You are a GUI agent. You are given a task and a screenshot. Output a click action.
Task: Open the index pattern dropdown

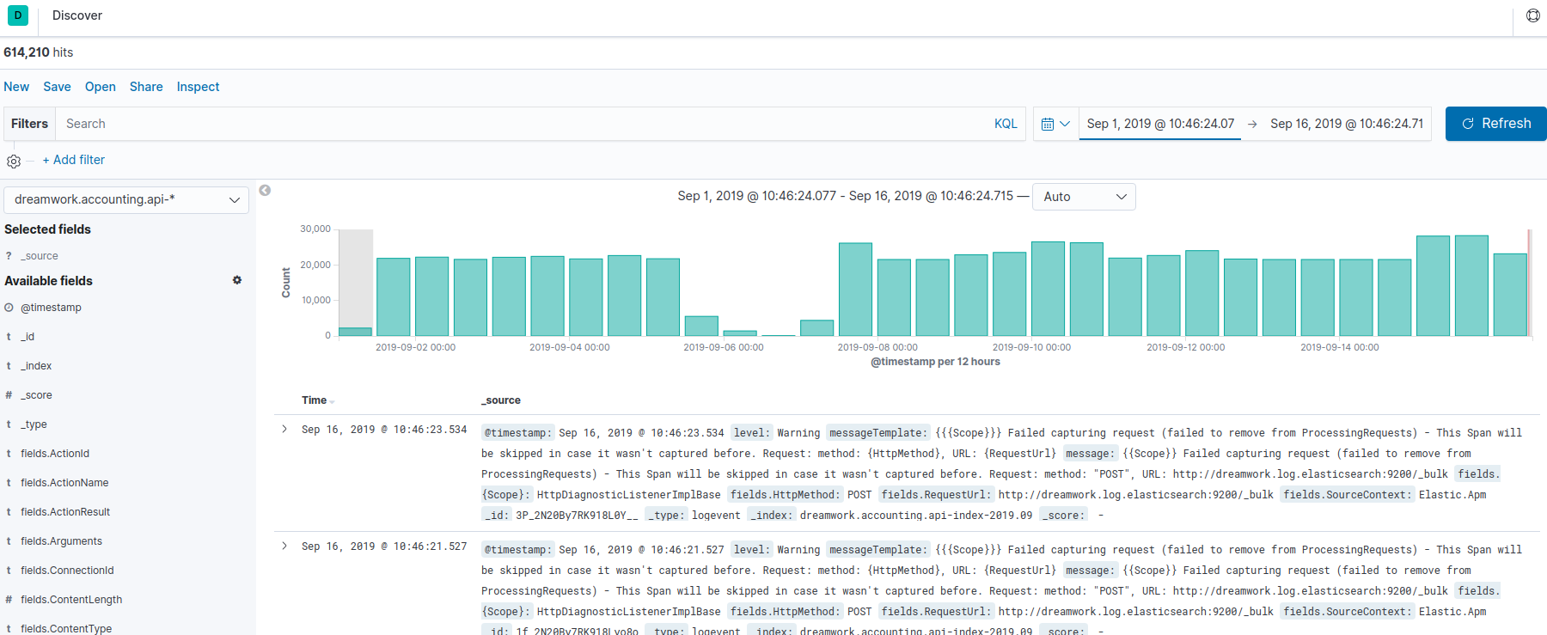(x=126, y=199)
